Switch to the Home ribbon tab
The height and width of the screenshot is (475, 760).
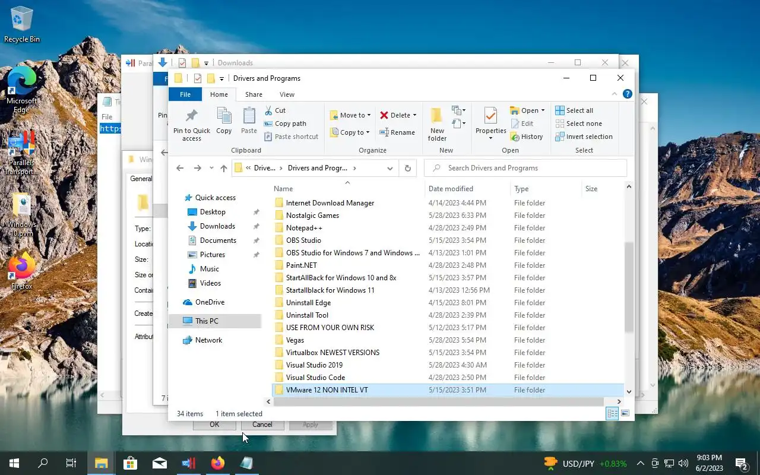[x=219, y=94]
